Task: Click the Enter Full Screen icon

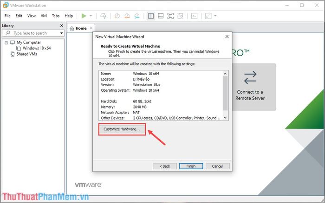Action: [170, 16]
